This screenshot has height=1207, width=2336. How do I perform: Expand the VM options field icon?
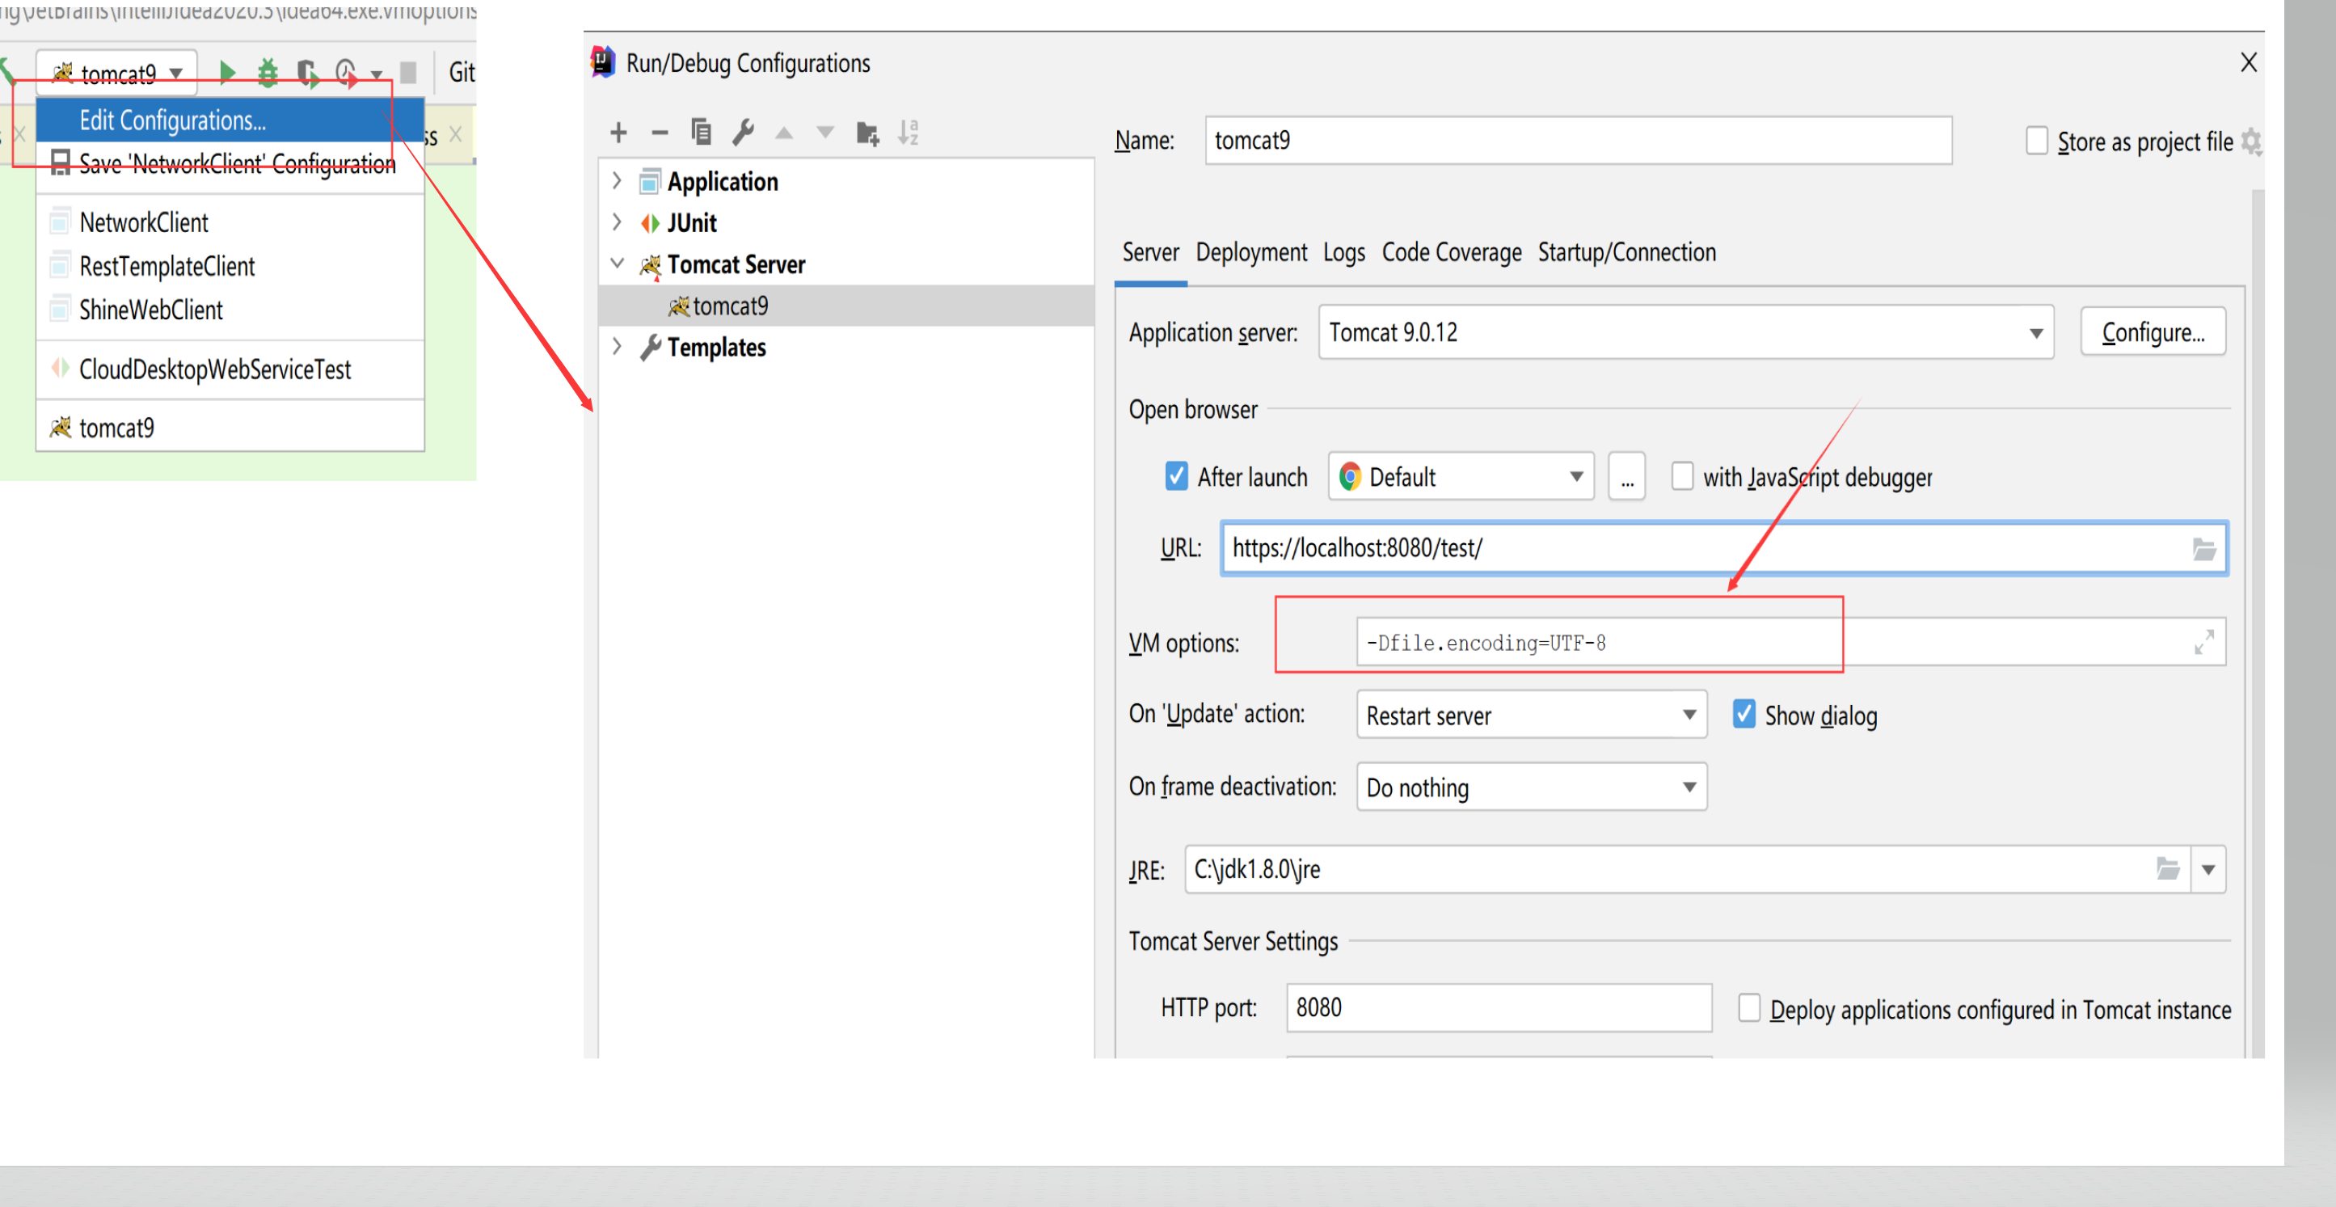point(2203,642)
